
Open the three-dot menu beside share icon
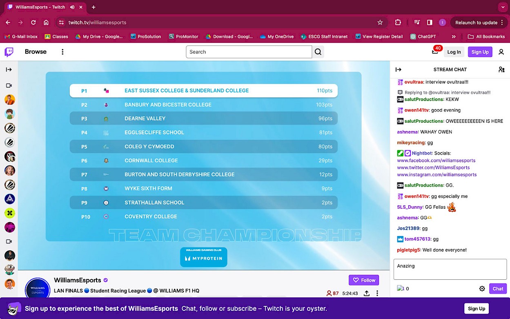tap(377, 293)
